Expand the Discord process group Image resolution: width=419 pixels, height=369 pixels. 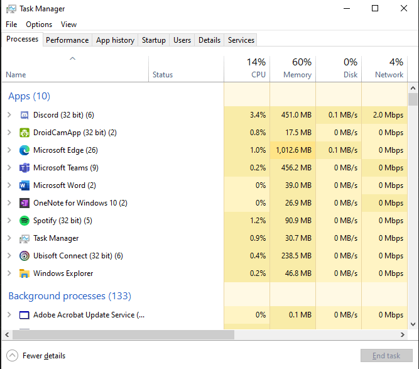[x=9, y=115]
